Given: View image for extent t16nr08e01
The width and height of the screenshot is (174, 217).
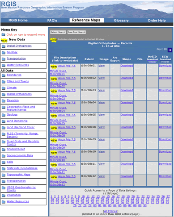Looking at the screenshot, I should (x=102, y=66).
